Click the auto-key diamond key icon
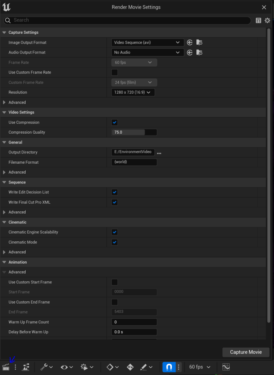The width and height of the screenshot is (274, 375). tap(130, 367)
